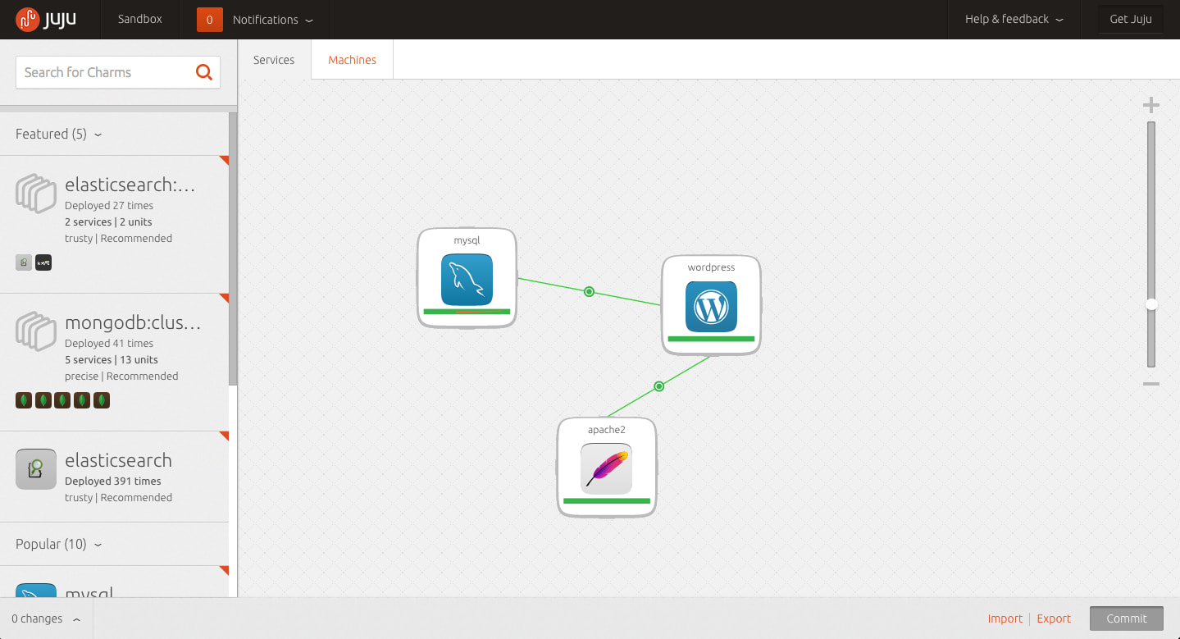Click the search magnifier icon
Image resolution: width=1180 pixels, height=639 pixels.
[204, 72]
